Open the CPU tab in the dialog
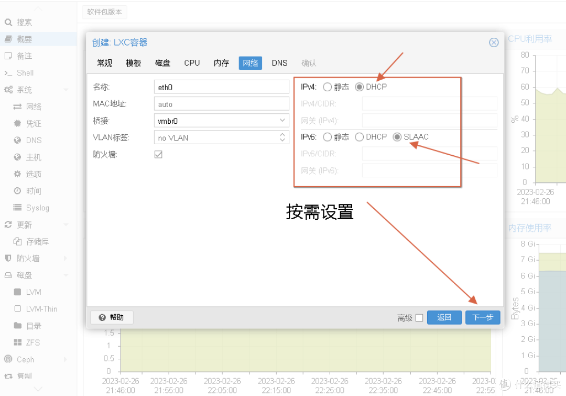The height and width of the screenshot is (396, 566). click(x=192, y=62)
